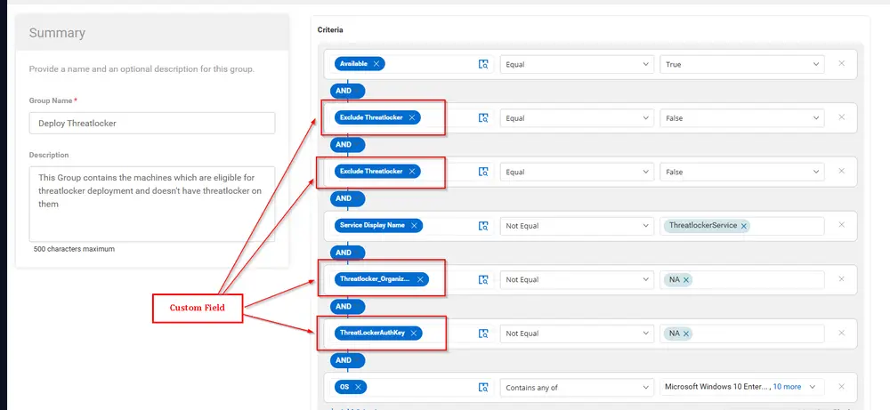Open the Contains any of dropdown
This screenshot has width=890, height=410.
pos(577,387)
